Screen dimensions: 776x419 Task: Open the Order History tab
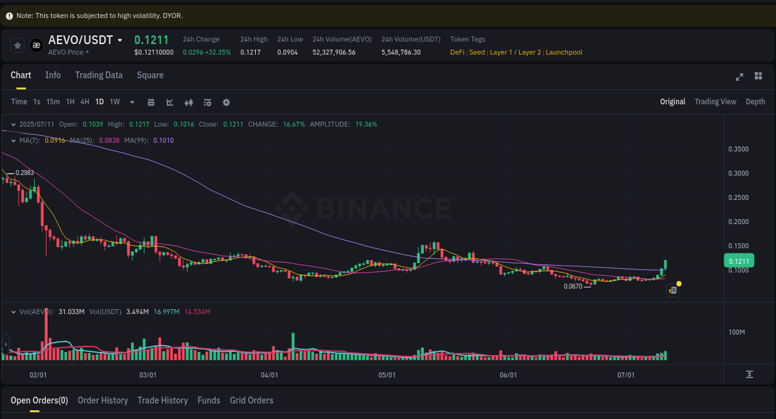(x=102, y=400)
